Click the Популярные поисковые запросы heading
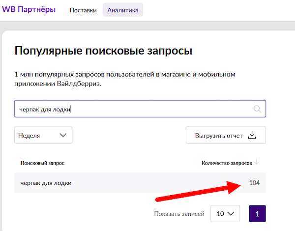Screen dimensions: 295x231 coord(103,51)
